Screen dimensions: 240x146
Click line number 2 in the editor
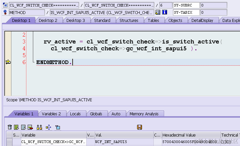[24, 35]
